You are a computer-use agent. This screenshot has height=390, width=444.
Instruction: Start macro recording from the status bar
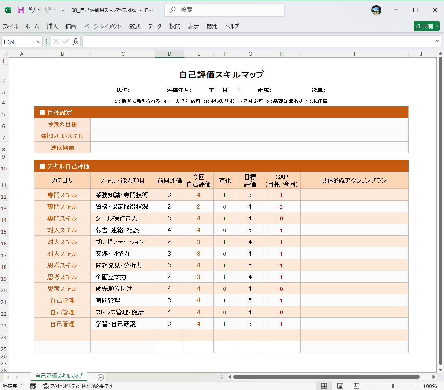pos(33,386)
